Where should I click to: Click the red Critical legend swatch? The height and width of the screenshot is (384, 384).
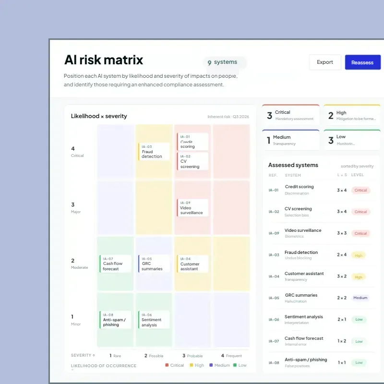(167, 365)
